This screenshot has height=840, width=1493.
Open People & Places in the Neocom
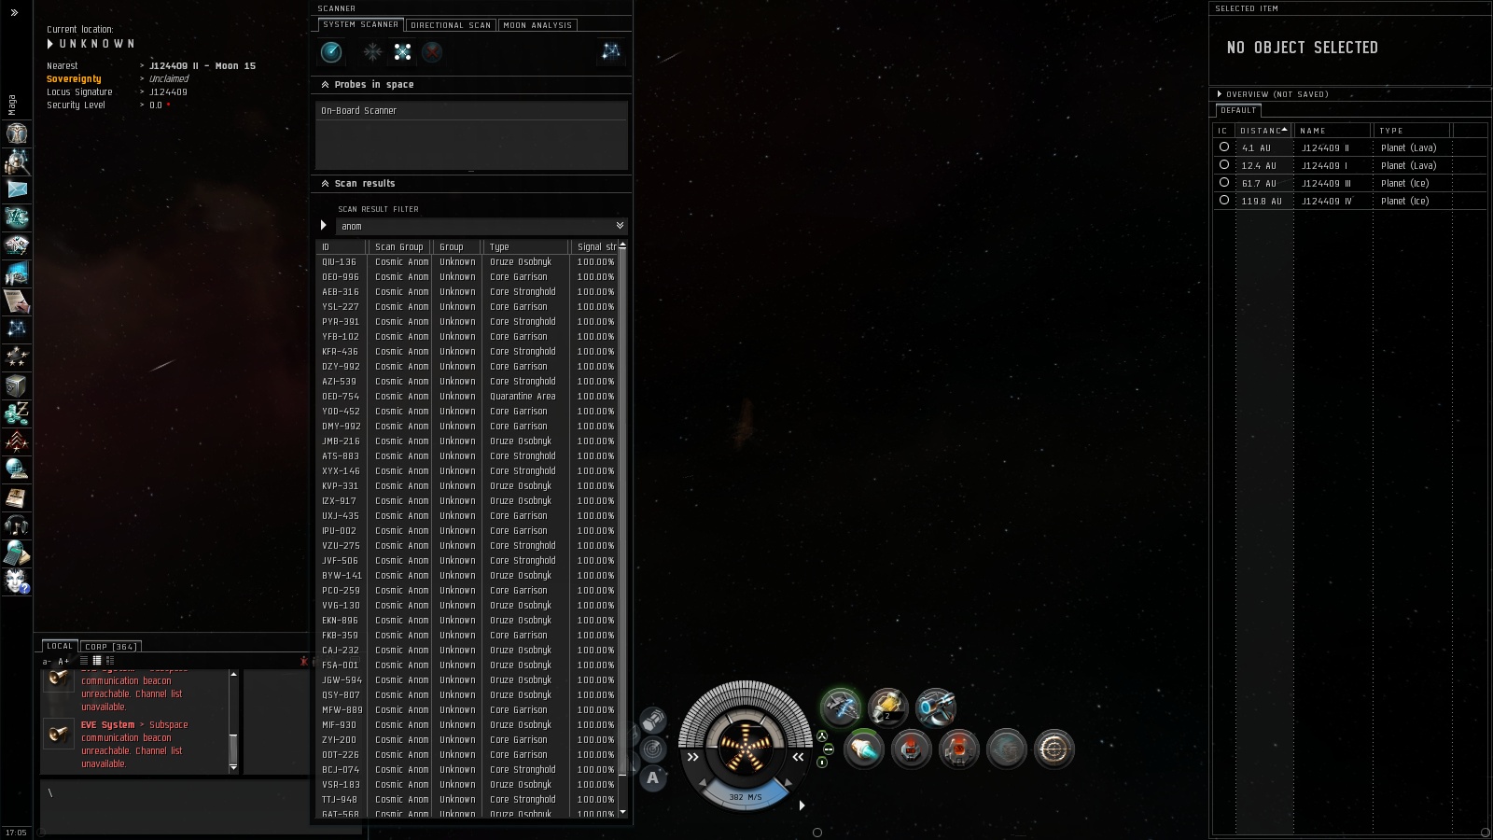coord(17,161)
